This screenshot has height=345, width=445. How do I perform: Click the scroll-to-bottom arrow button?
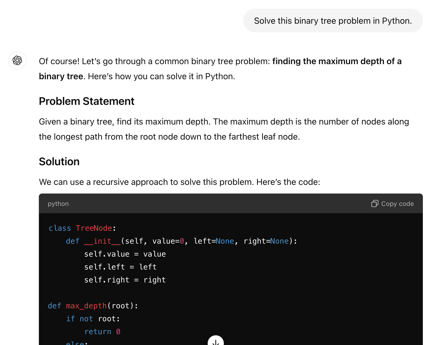216,340
